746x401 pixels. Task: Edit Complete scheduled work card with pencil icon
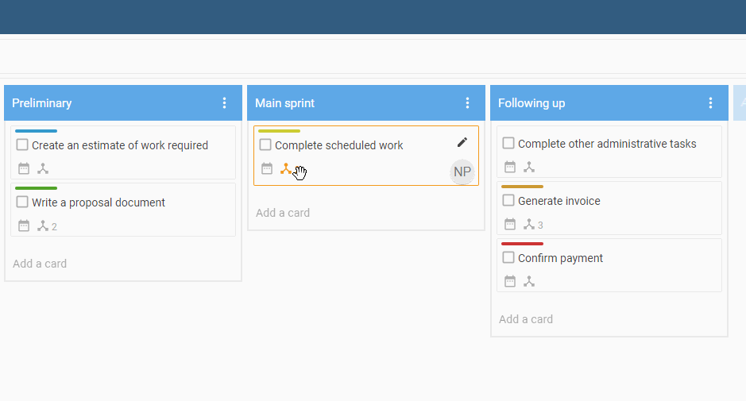click(462, 142)
